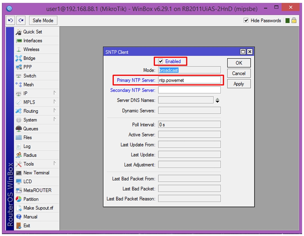Click OK in the SNTP Client dialog
304x236 pixels.
[239, 63]
